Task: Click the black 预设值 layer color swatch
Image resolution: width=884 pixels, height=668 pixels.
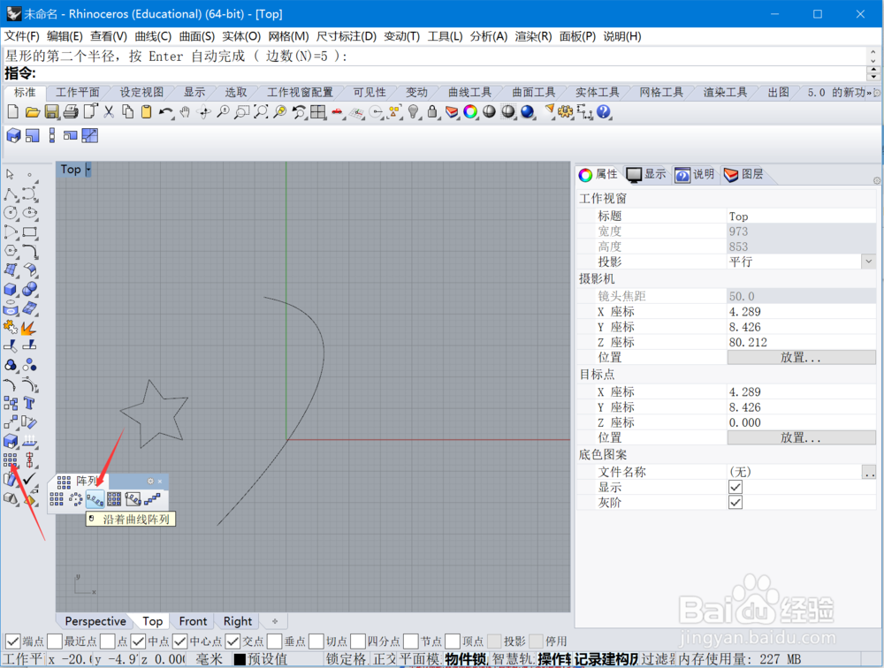Action: [240, 659]
